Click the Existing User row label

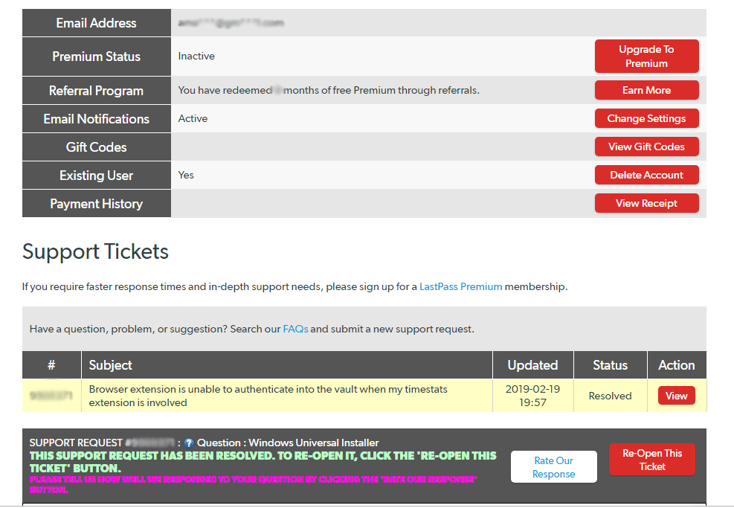point(97,176)
